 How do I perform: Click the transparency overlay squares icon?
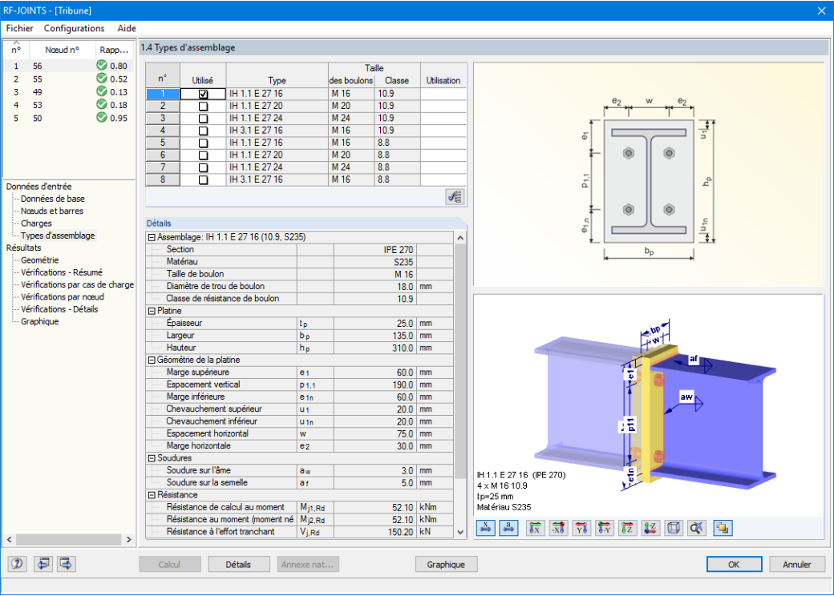coord(723,528)
